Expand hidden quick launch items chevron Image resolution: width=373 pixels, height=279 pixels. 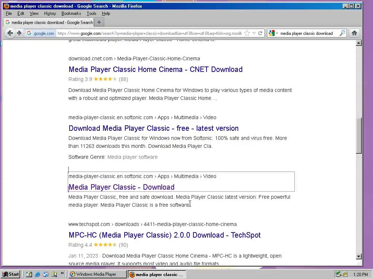coord(62,273)
